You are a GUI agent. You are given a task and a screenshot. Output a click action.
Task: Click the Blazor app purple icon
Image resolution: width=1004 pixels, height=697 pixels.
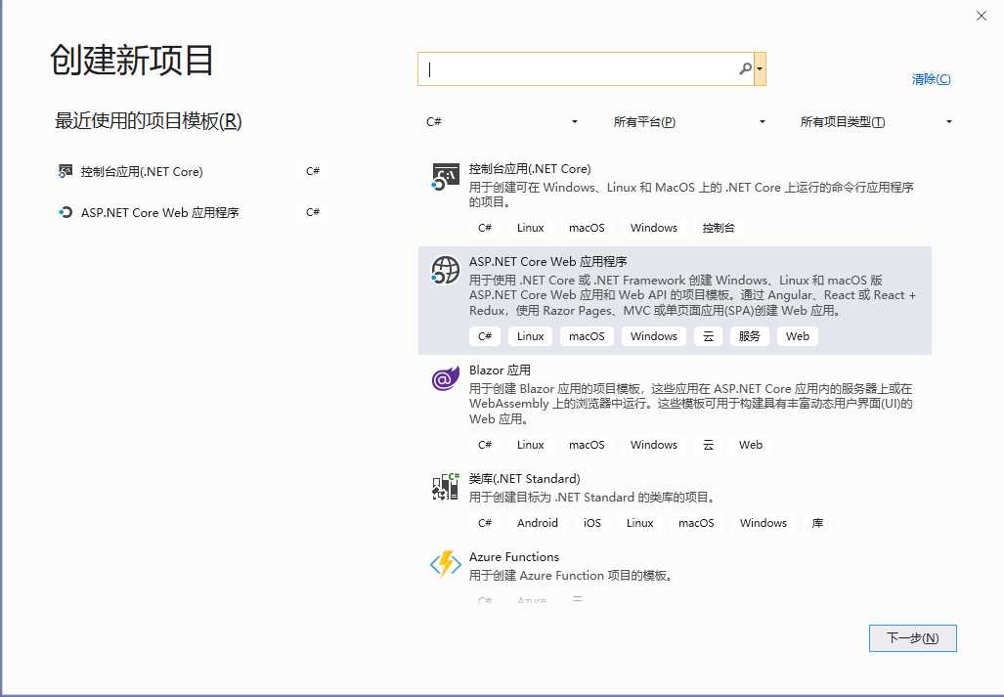click(x=445, y=377)
